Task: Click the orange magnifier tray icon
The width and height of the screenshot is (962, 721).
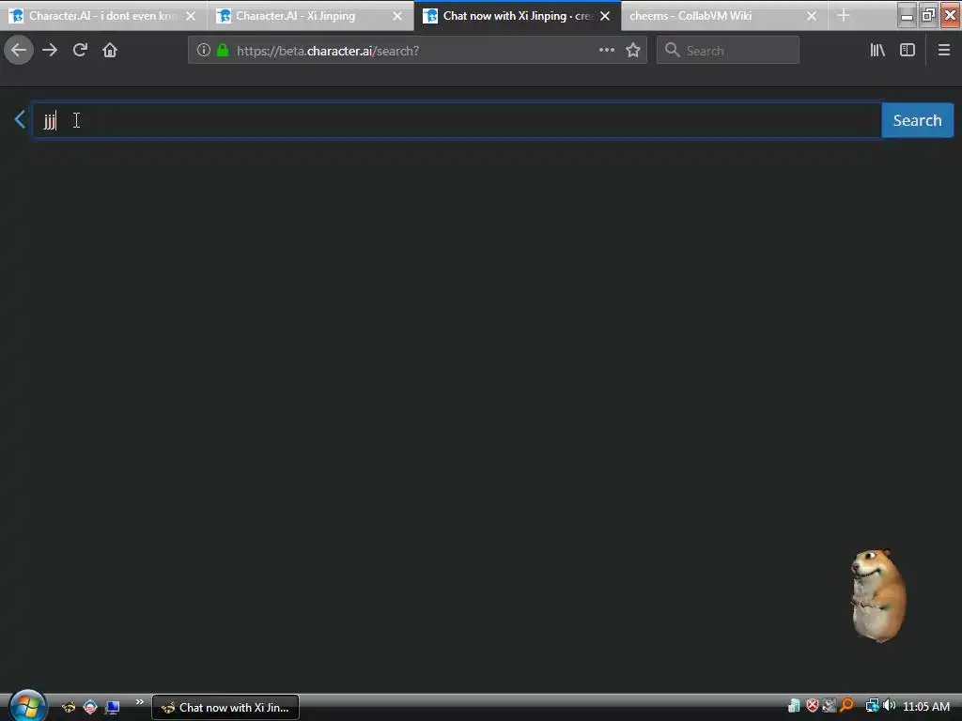Action: click(846, 706)
